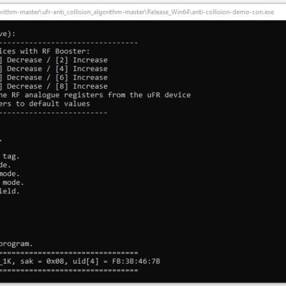286x286 pixels.
Task: Click the Decrease text beside "[2] Increase"
Action: pyautogui.click(x=25, y=60)
